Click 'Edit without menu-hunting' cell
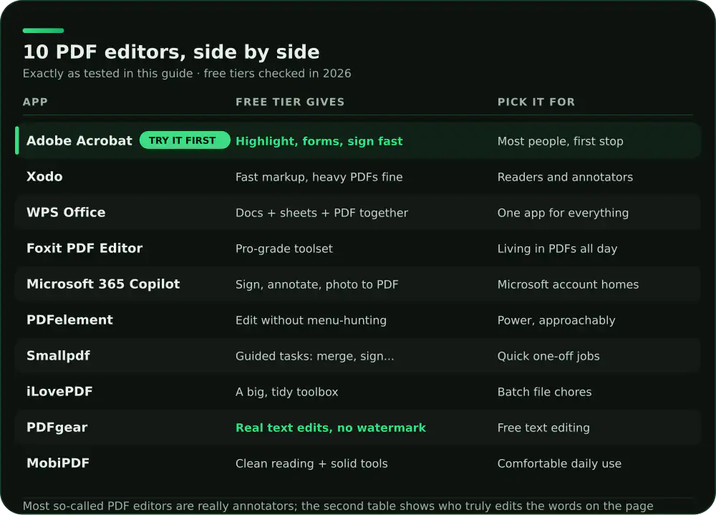The width and height of the screenshot is (716, 515). coord(311,320)
